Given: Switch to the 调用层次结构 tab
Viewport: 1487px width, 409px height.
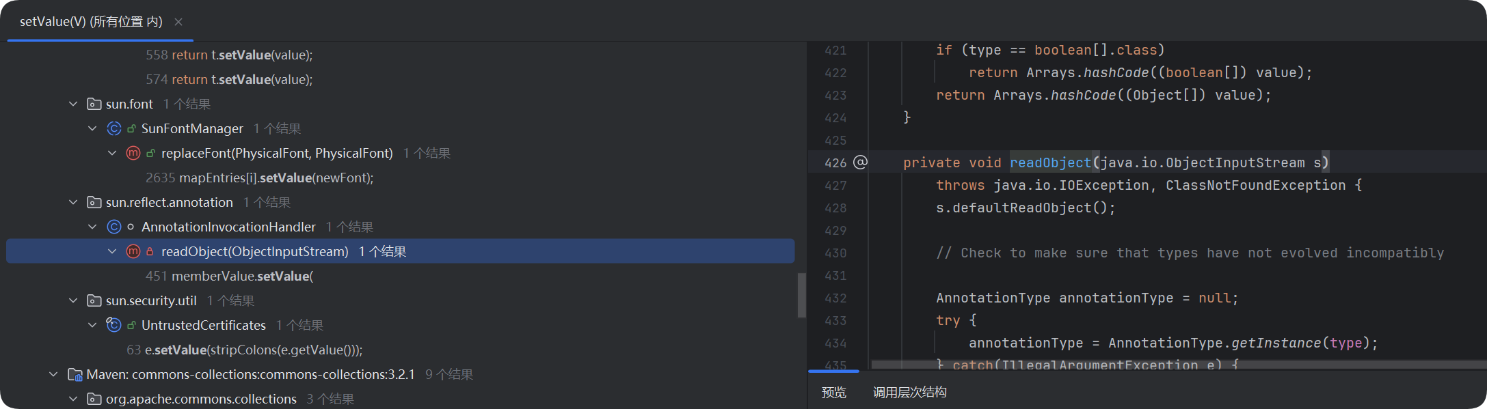Looking at the screenshot, I should 909,392.
